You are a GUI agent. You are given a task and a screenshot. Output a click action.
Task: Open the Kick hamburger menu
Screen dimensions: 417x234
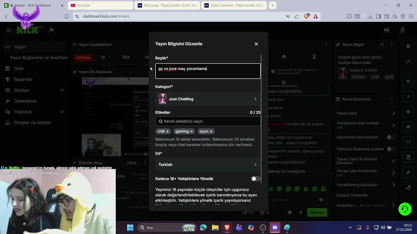[9, 30]
